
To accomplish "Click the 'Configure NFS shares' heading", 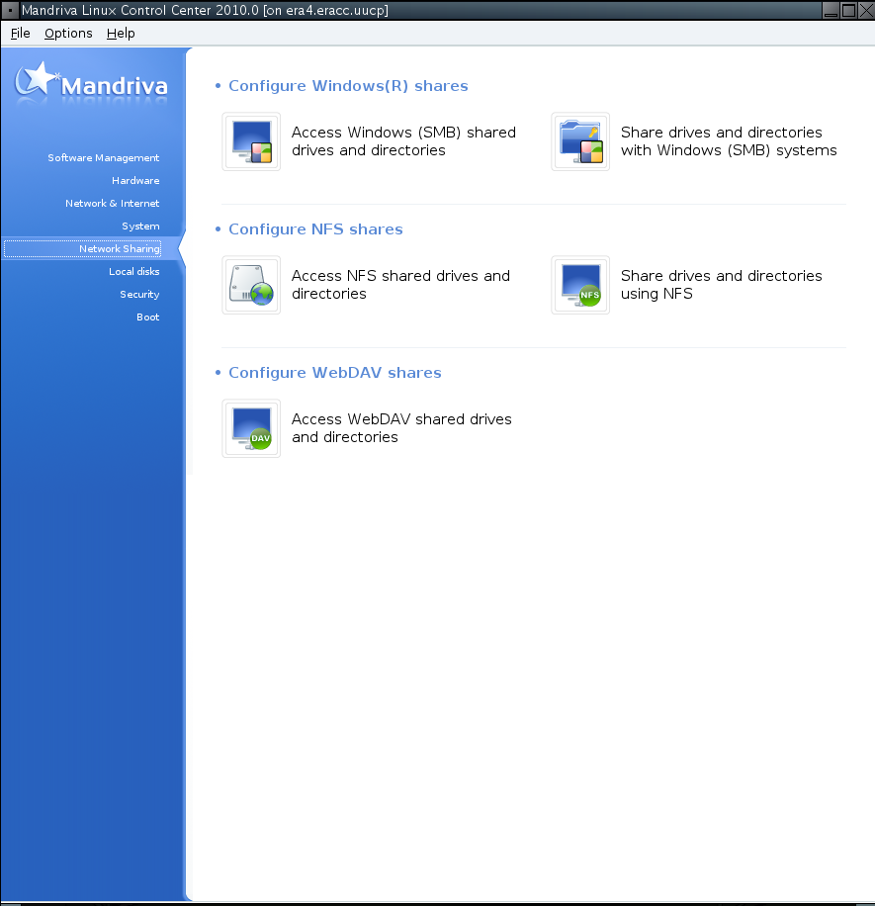I will tap(316, 229).
